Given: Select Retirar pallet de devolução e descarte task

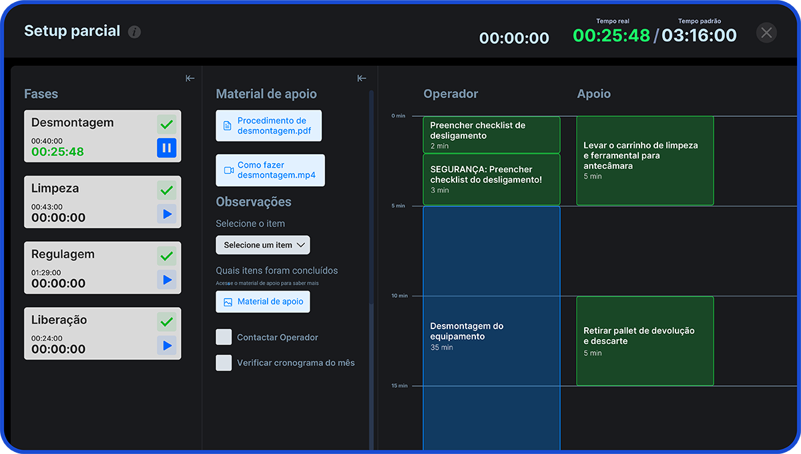Looking at the screenshot, I should pyautogui.click(x=645, y=340).
